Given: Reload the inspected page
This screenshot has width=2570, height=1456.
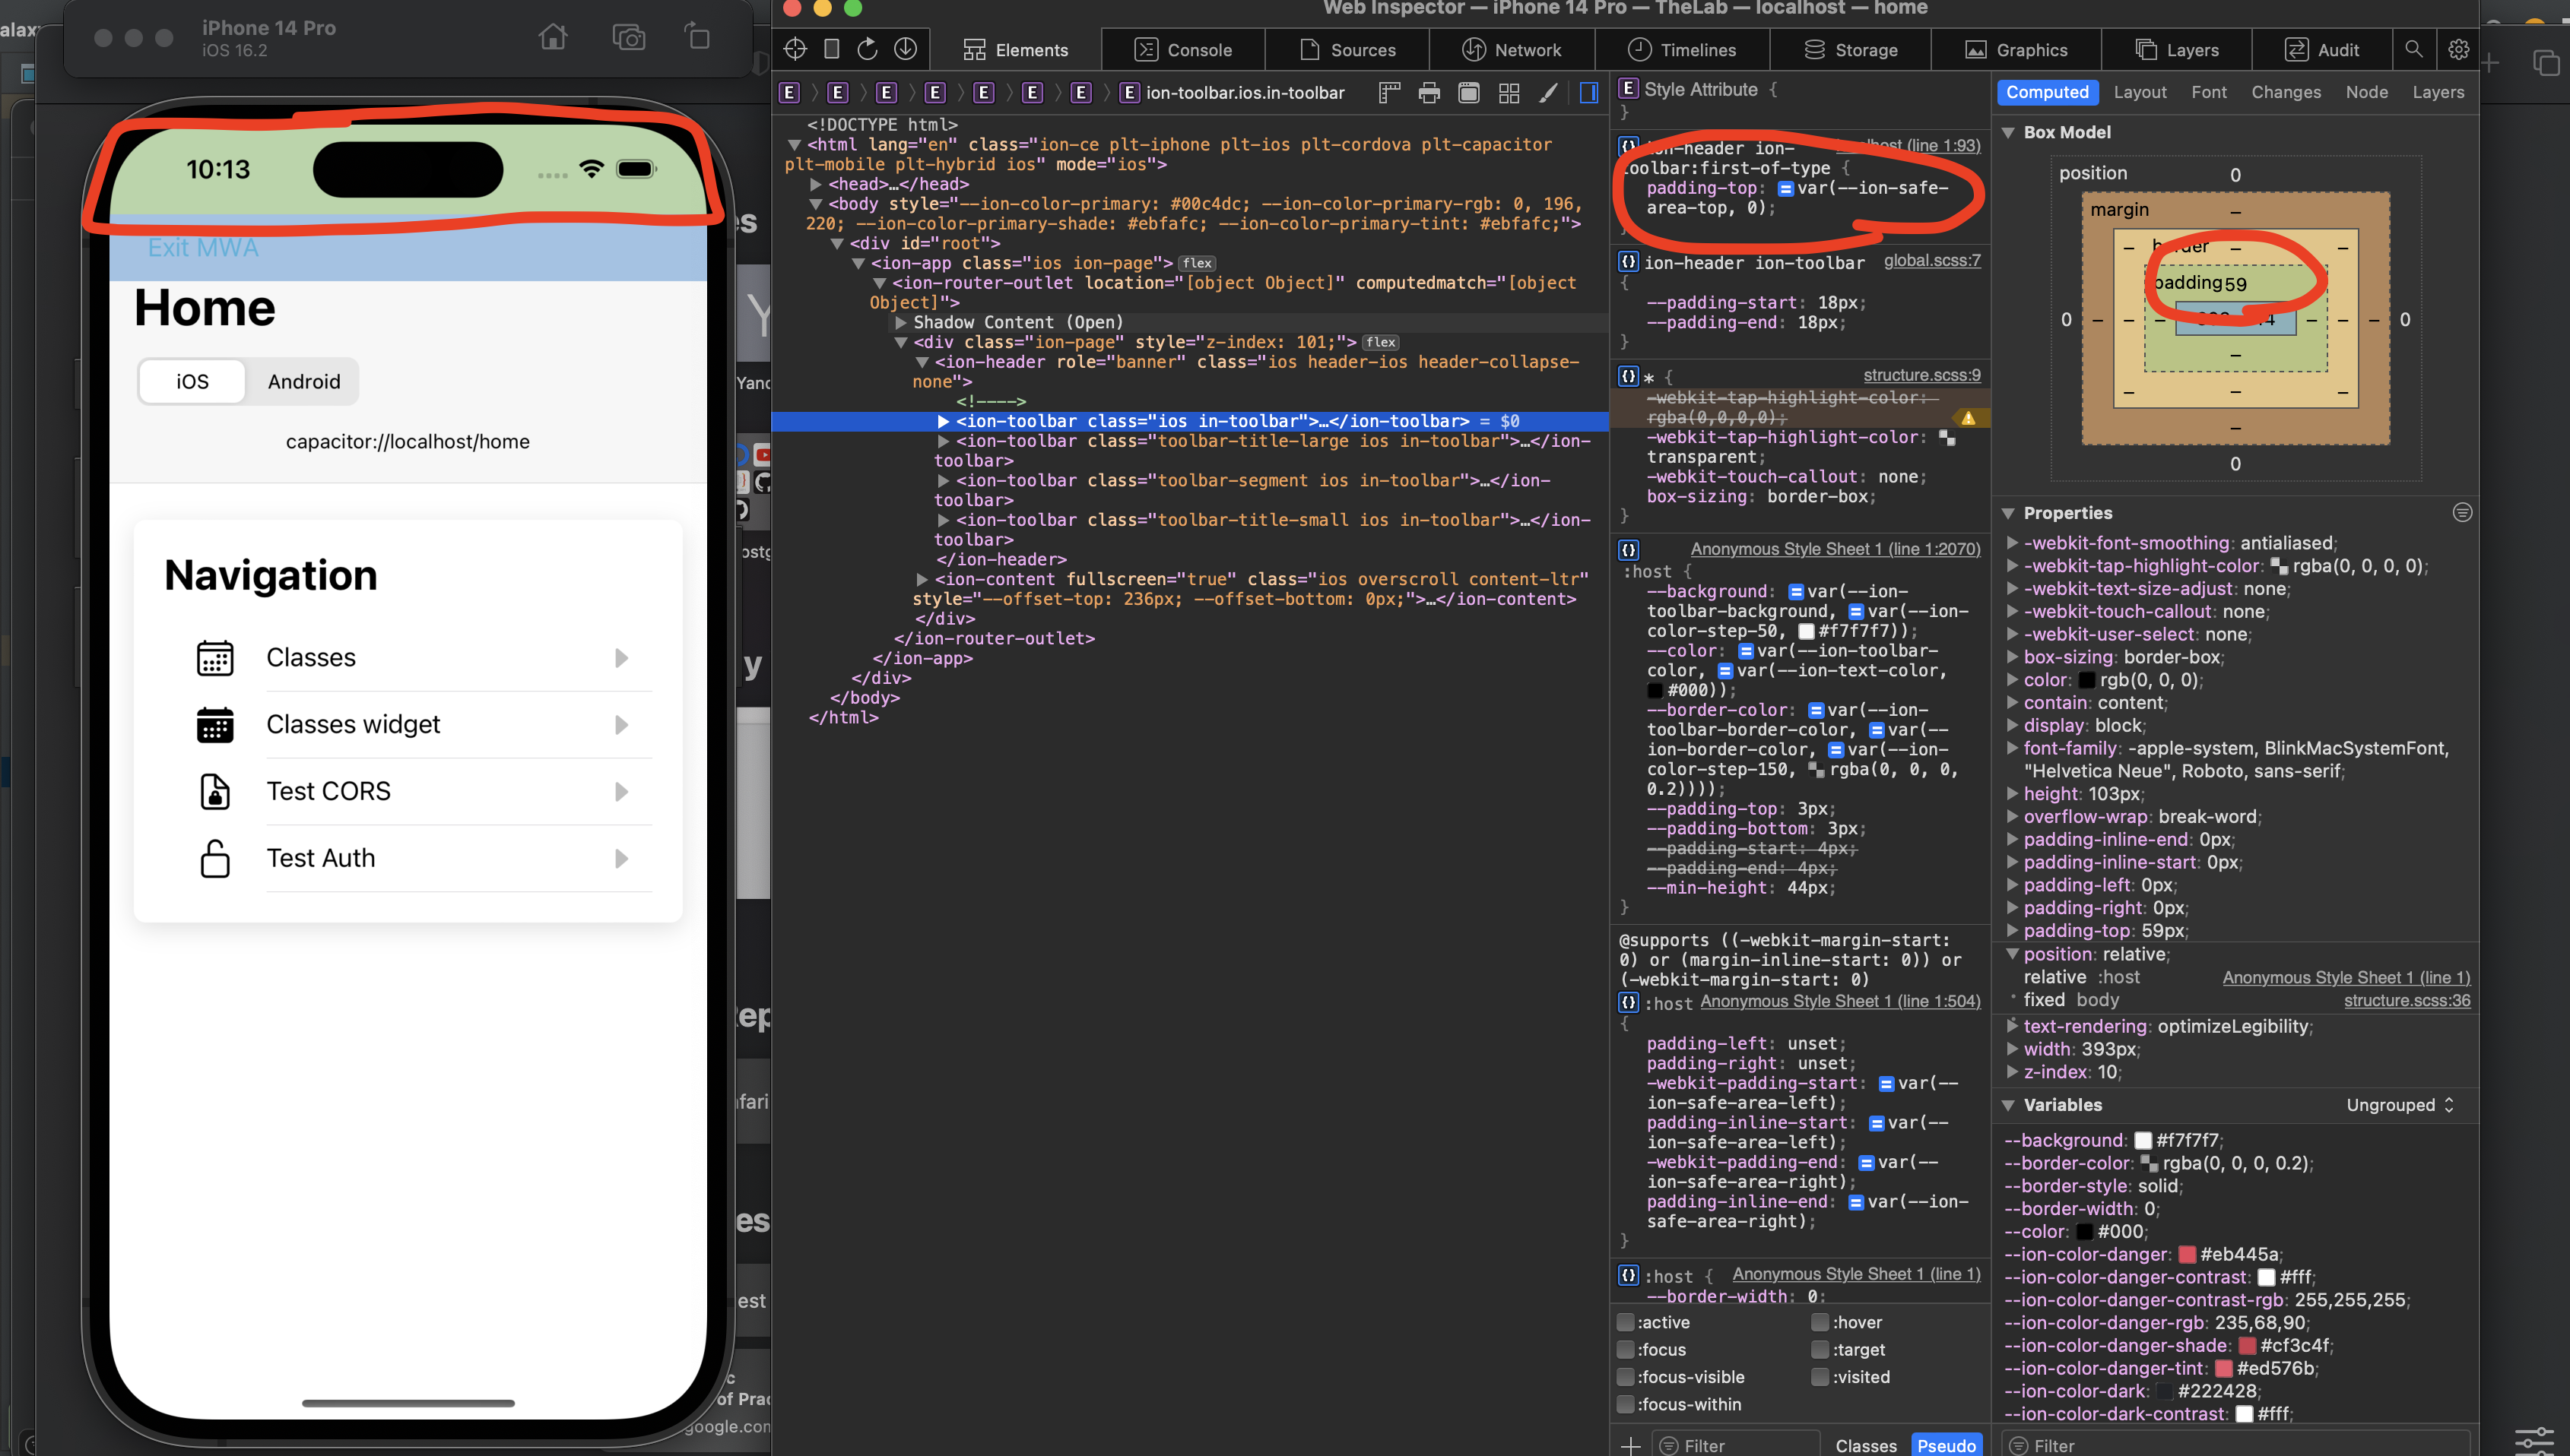Looking at the screenshot, I should pos(868,49).
